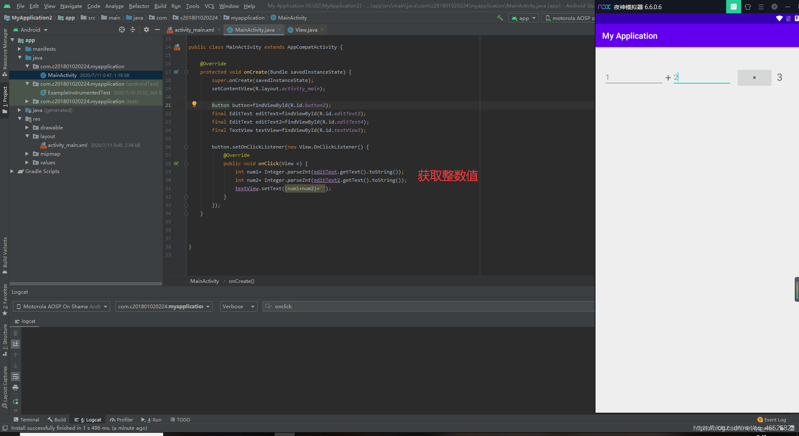
Task: Open Nox app center shopping bag icon
Action: 734,7
